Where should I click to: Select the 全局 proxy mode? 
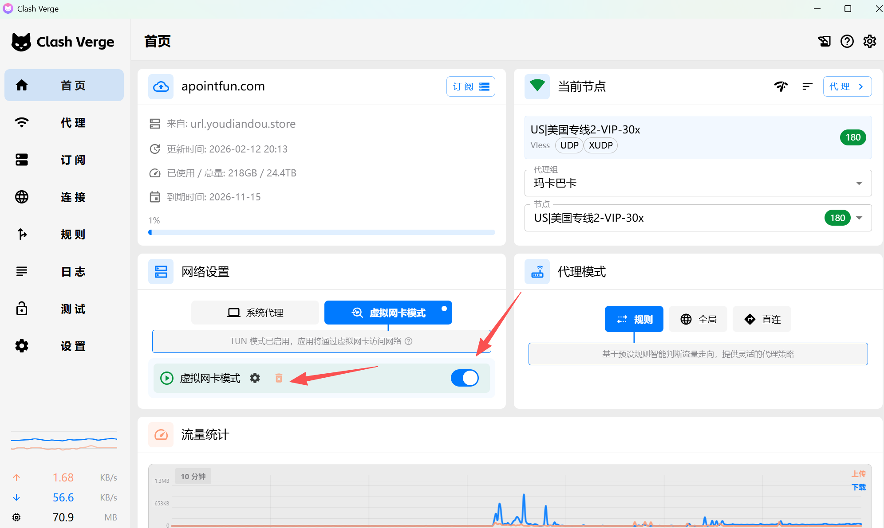698,319
